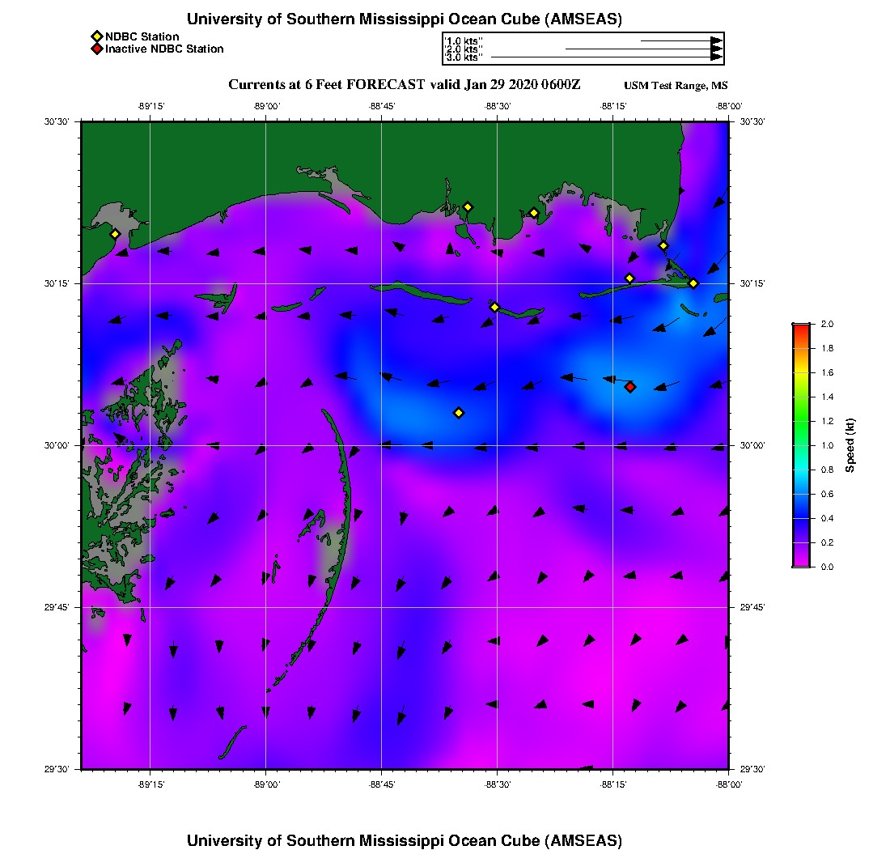Click the red top of the speed color bar
The height and width of the screenshot is (850, 890).
tap(801, 327)
